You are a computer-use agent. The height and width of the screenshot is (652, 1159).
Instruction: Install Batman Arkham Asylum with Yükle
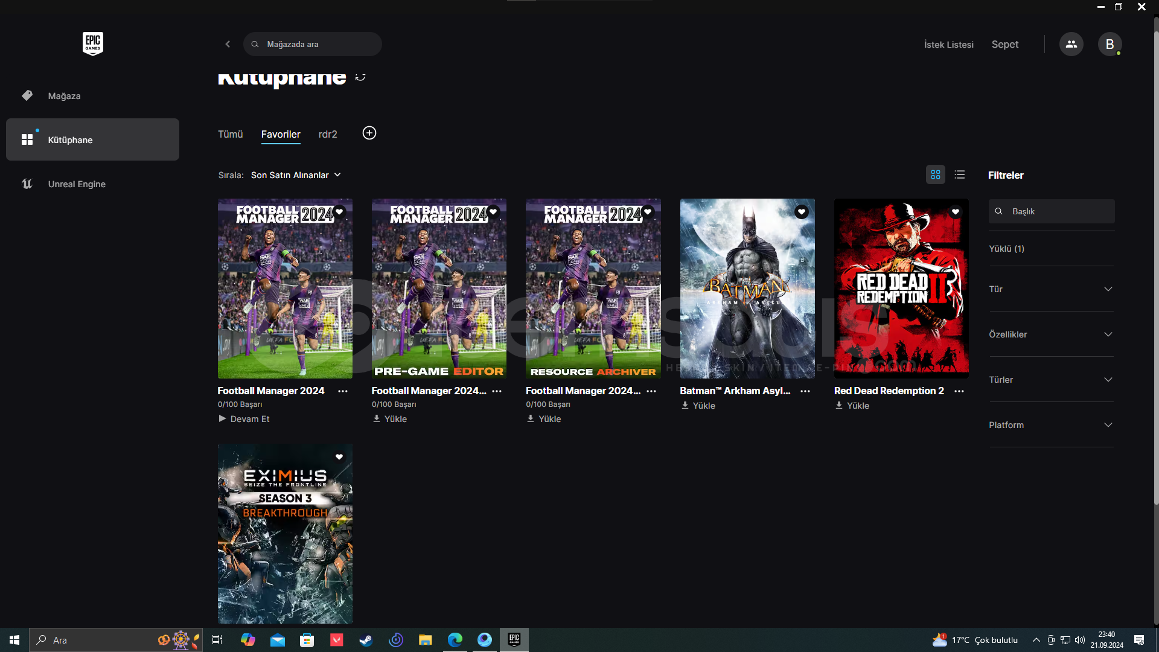pos(698,406)
